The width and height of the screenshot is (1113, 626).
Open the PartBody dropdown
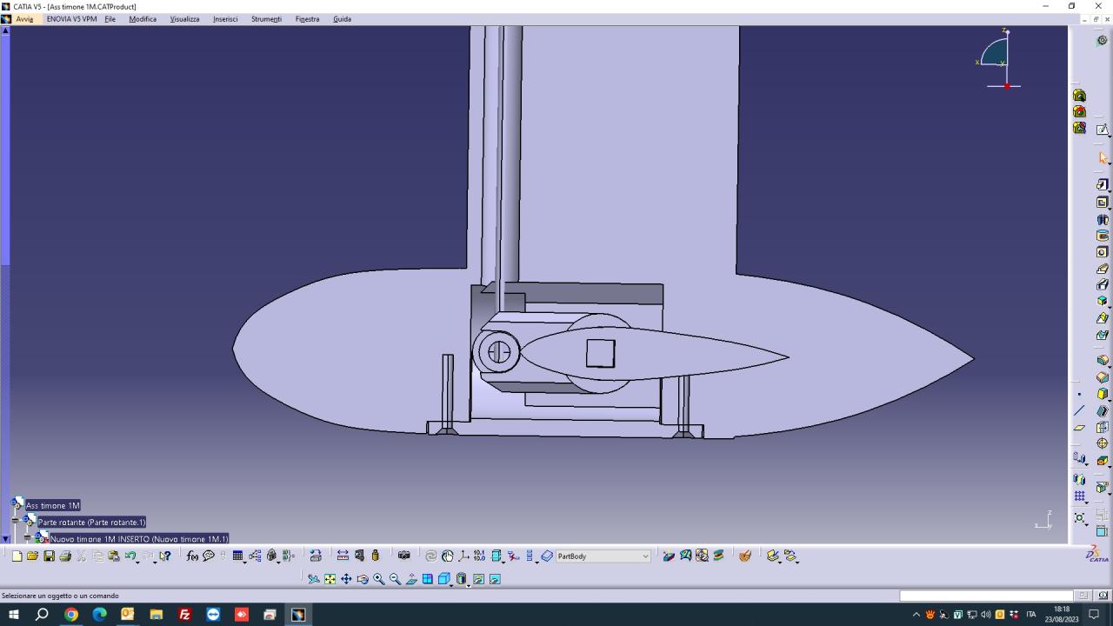(x=645, y=556)
